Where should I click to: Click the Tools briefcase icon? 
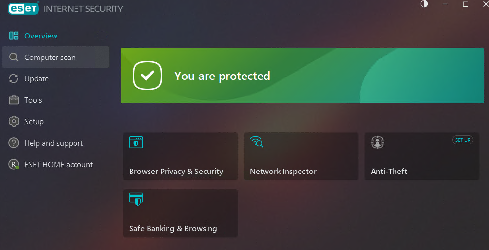[x=14, y=100]
